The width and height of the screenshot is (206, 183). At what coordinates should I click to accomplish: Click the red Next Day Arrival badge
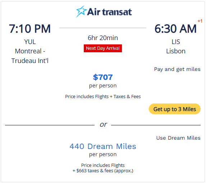103,48
